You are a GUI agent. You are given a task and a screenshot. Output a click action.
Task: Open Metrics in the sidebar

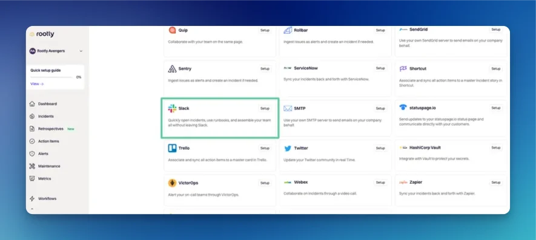44,178
